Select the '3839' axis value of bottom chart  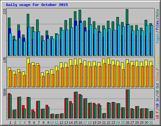click(5, 92)
